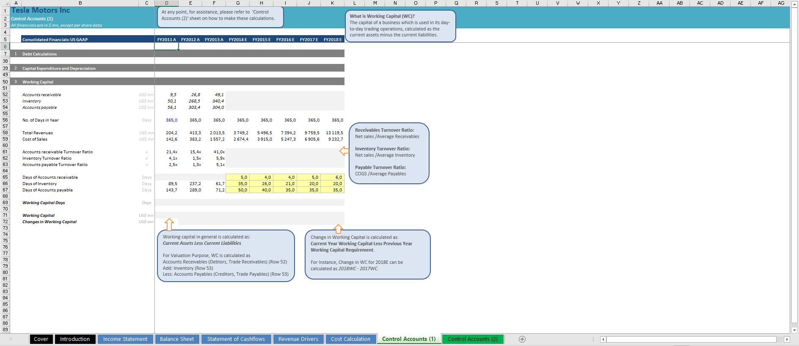Select column D header
This screenshot has width=799, height=346.
coord(167,3)
